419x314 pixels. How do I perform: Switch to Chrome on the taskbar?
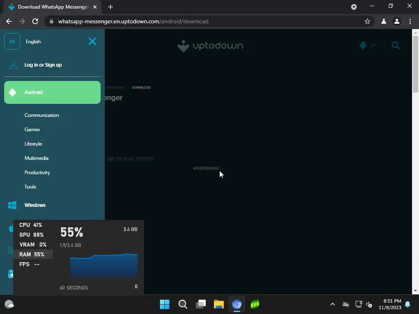237,304
